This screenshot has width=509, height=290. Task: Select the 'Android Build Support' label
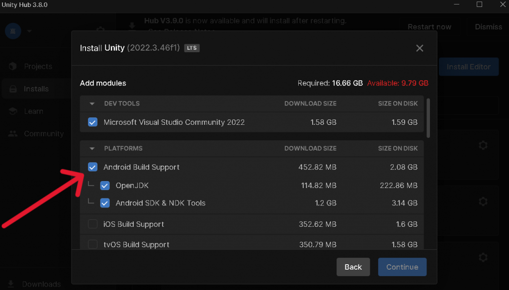click(142, 167)
